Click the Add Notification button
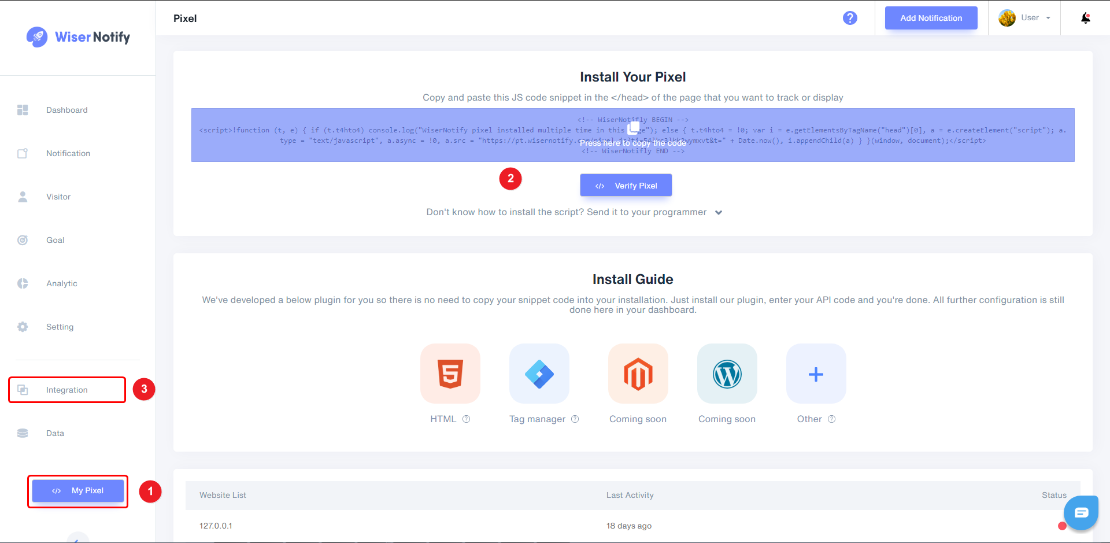This screenshot has height=543, width=1110. 931,18
